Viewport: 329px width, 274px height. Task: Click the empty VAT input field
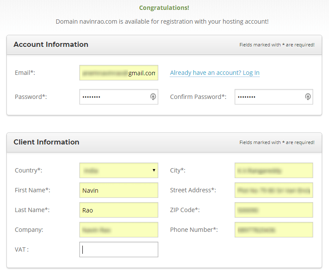pos(119,249)
